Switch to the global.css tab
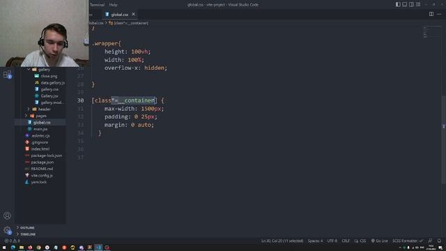446x251 pixels. [x=119, y=14]
